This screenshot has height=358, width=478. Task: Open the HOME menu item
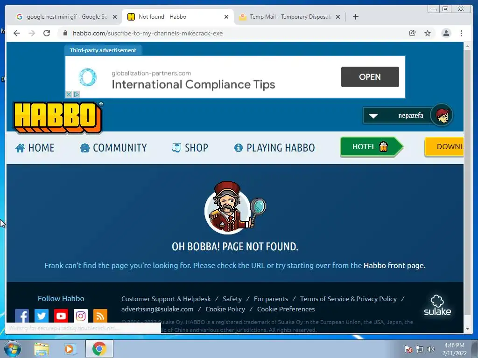(x=35, y=148)
